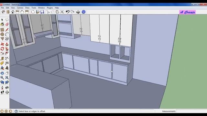This screenshot has height=116, width=207.
Task: Open the Window menu
Action: [x=41, y=8]
